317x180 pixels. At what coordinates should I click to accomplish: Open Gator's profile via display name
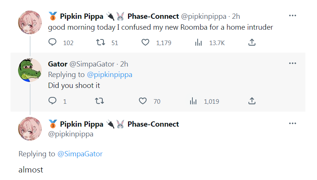(58, 64)
